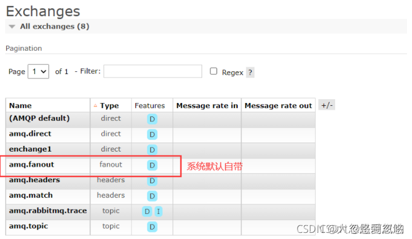This screenshot has height=239, width=412.
Task: Sort by the Type column header
Action: click(x=109, y=105)
